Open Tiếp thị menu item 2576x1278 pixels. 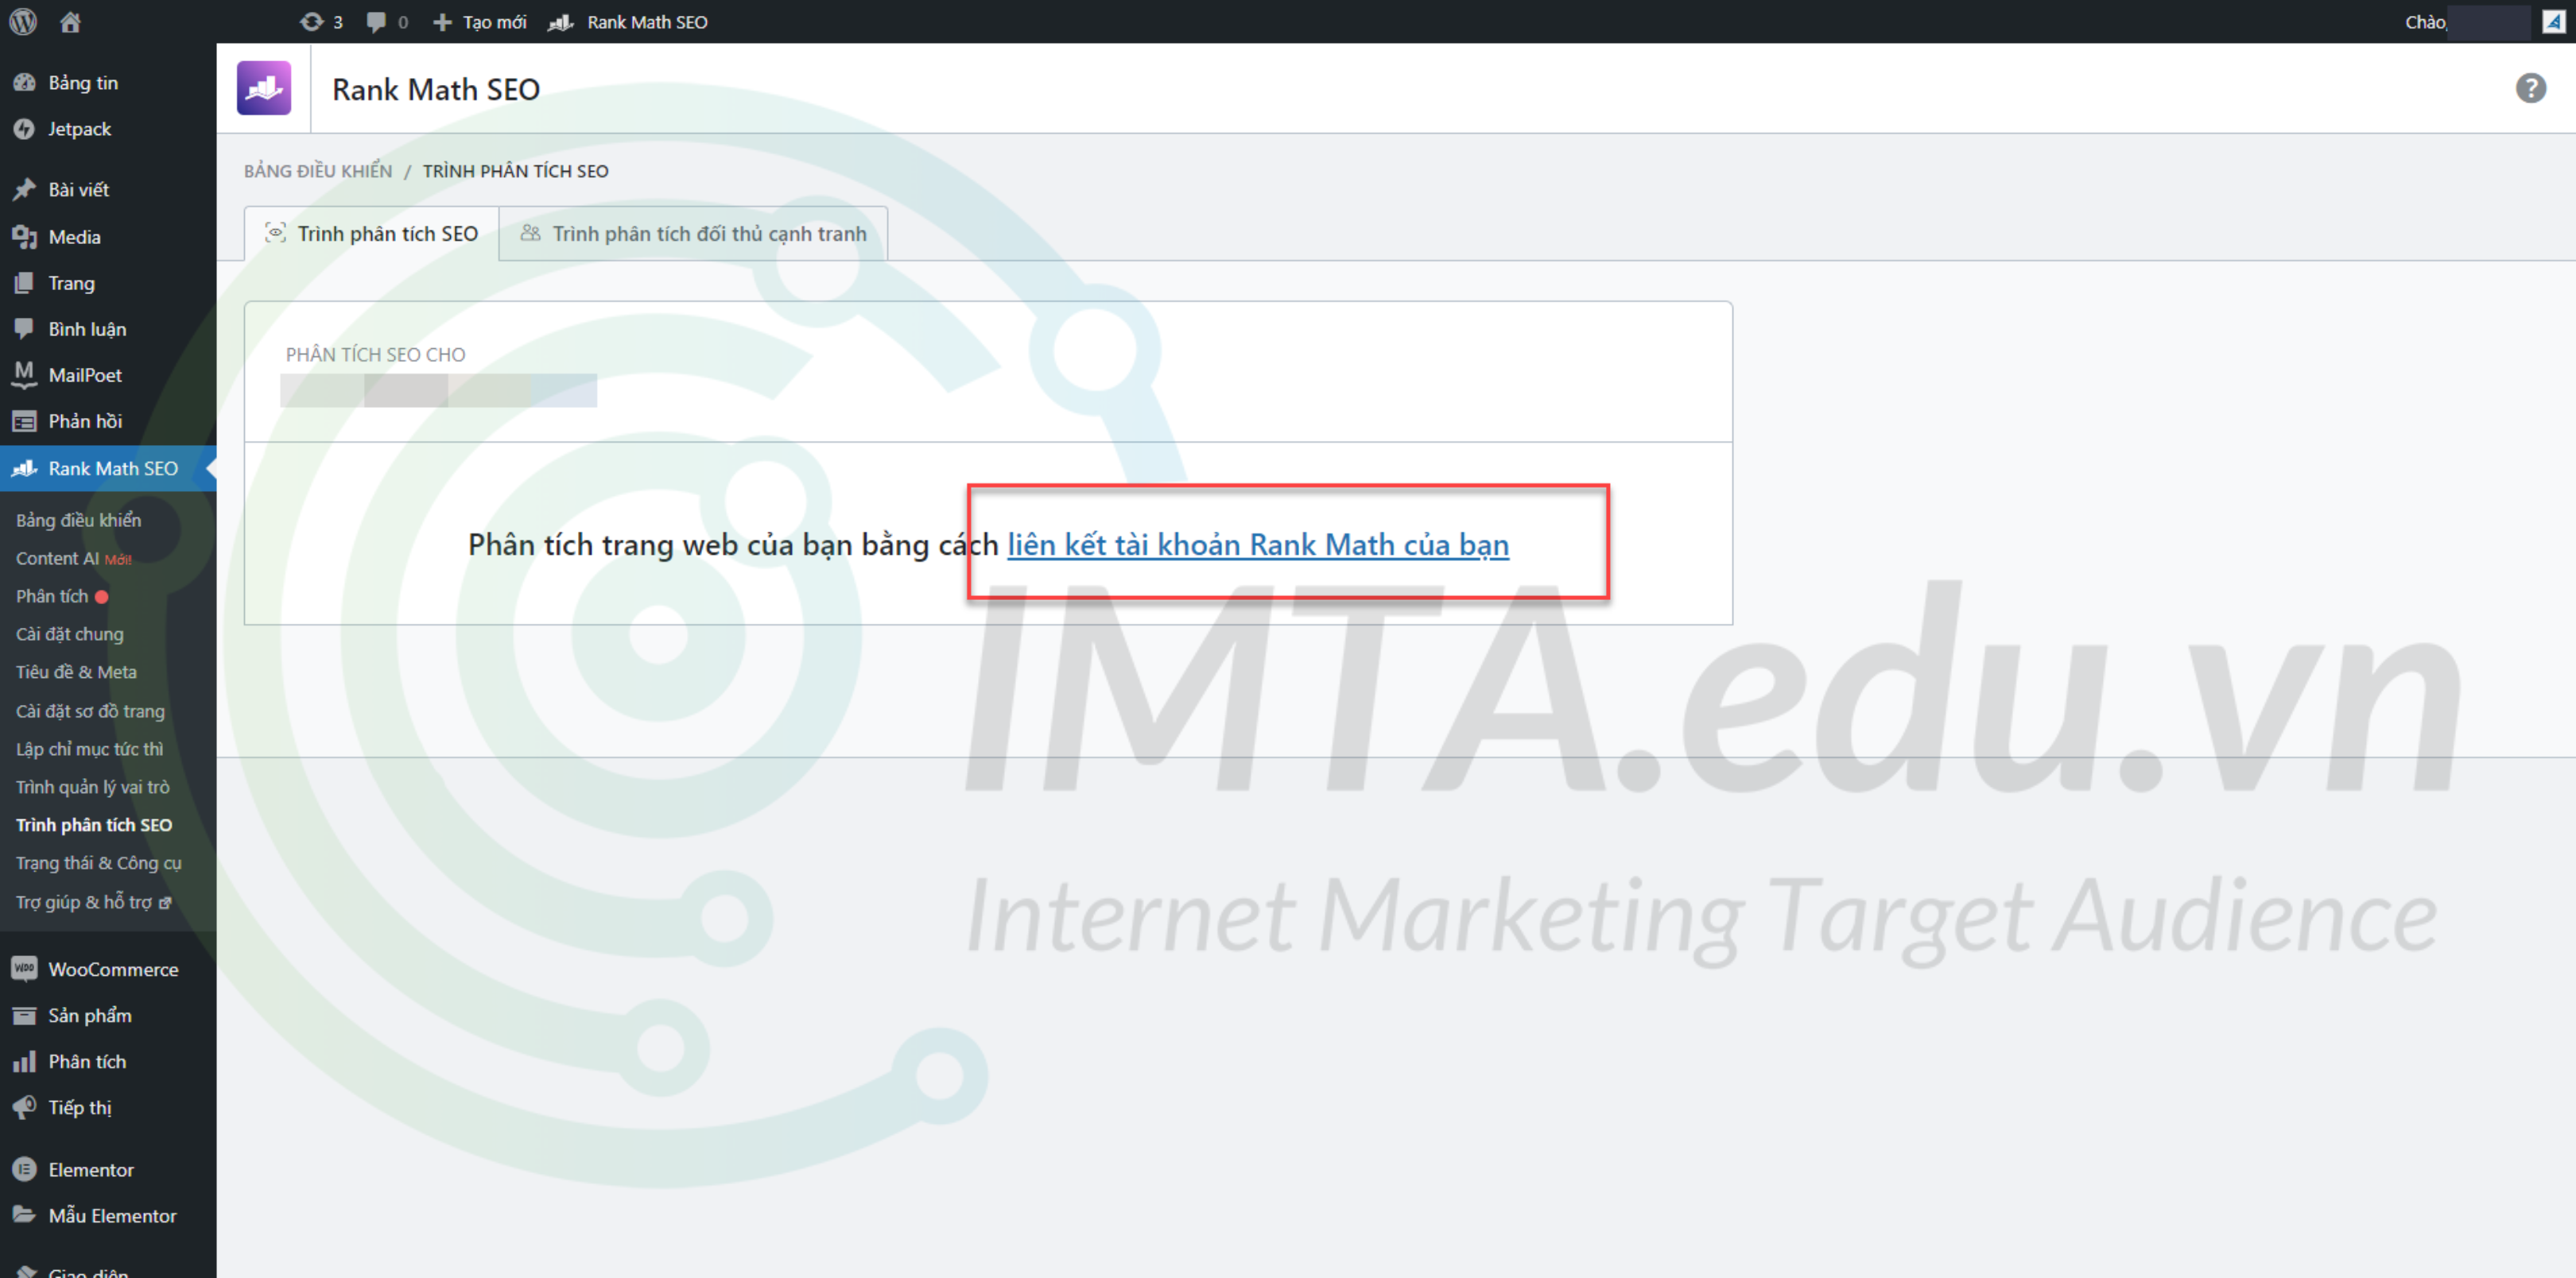tap(80, 1107)
